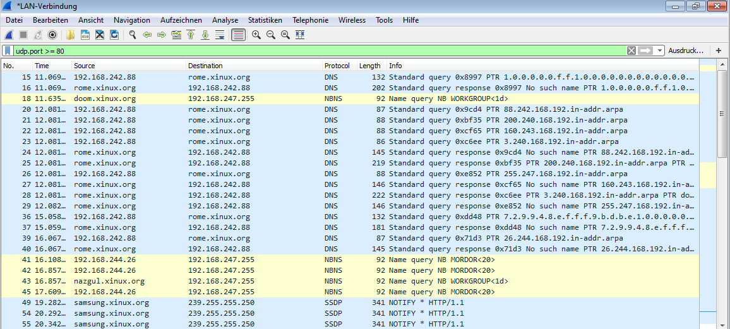
Task: Zoom in the packet text
Action: (256, 35)
